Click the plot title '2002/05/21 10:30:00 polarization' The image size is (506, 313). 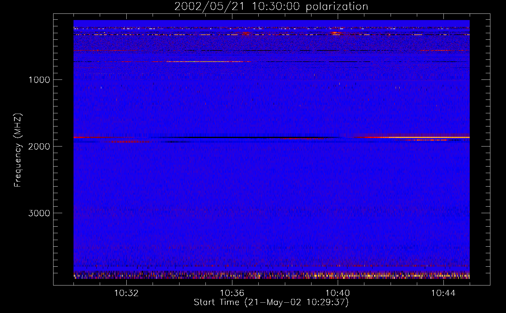point(271,7)
